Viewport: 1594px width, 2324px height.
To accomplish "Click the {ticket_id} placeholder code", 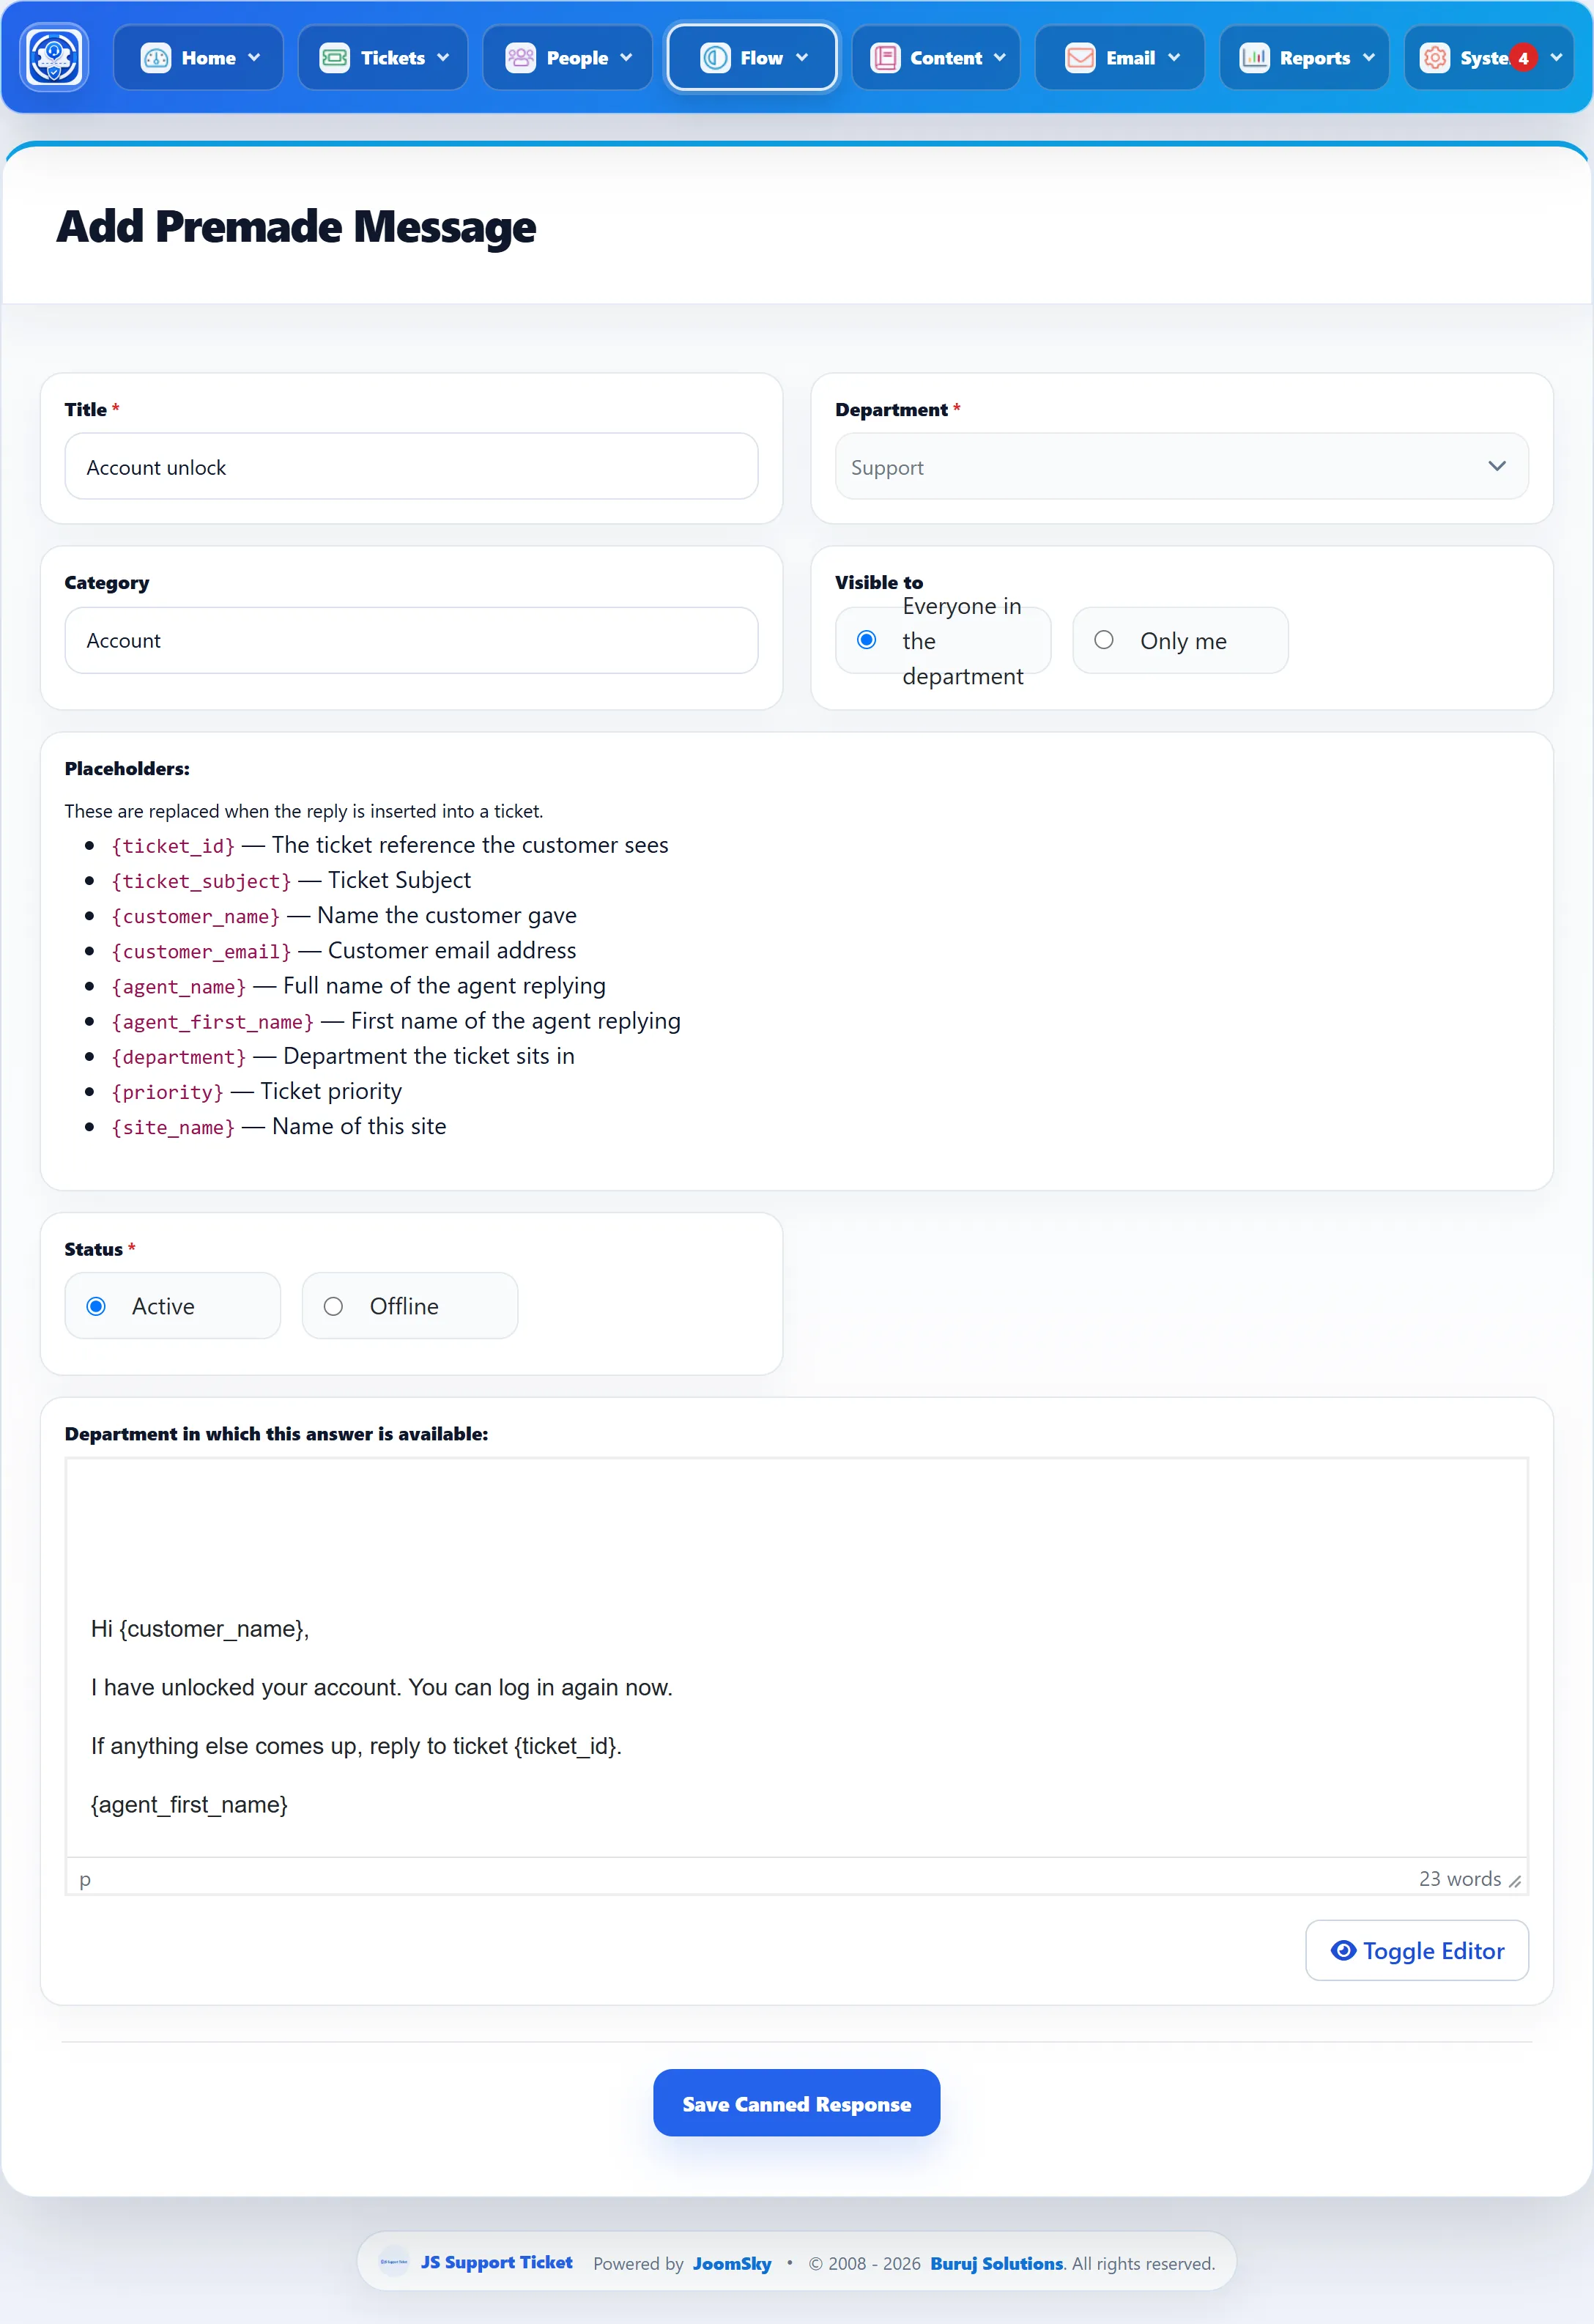I will coord(173,846).
